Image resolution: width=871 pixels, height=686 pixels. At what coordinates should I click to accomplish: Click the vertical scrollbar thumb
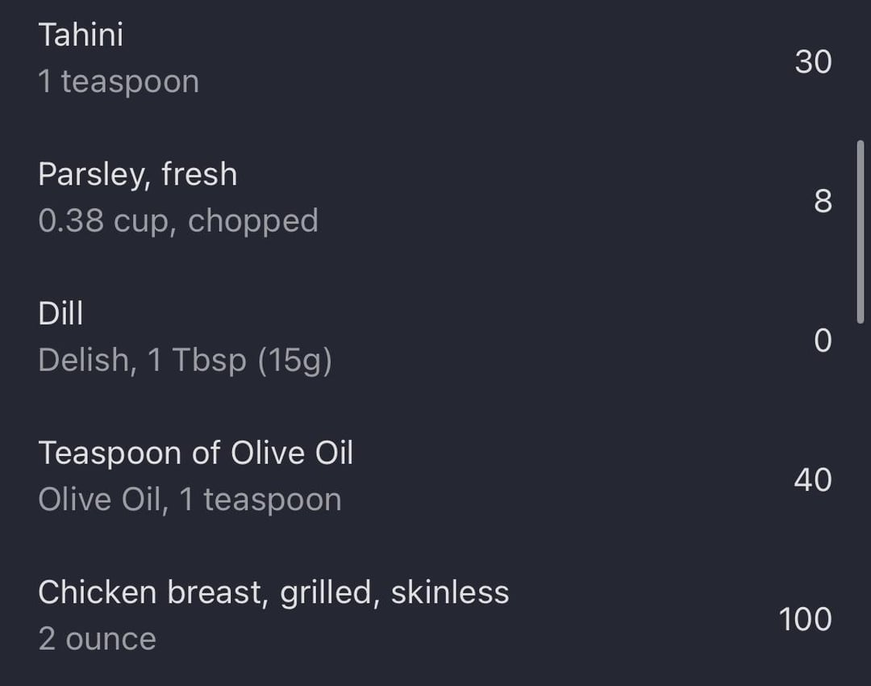tap(861, 232)
